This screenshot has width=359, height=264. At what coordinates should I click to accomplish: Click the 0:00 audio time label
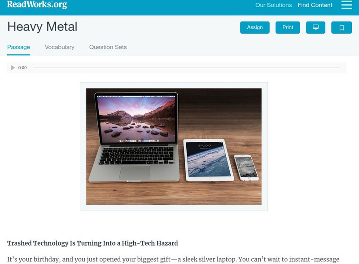point(22,68)
